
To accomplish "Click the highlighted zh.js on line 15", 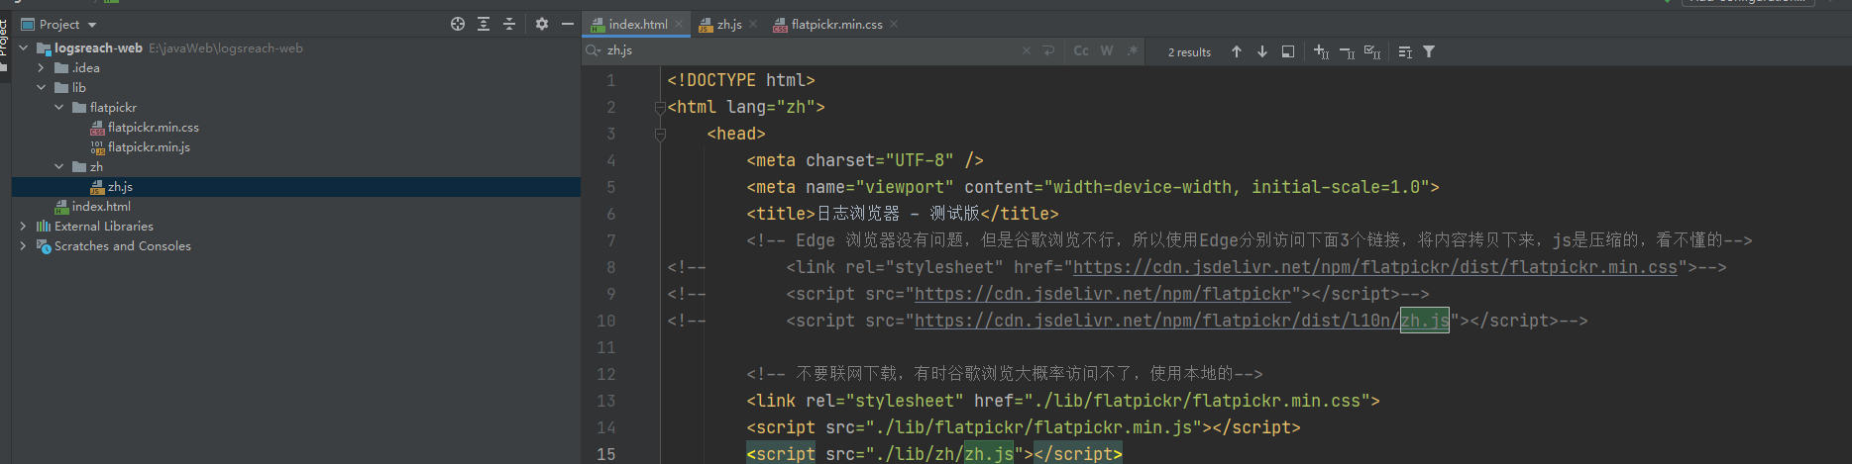I will [x=989, y=454].
